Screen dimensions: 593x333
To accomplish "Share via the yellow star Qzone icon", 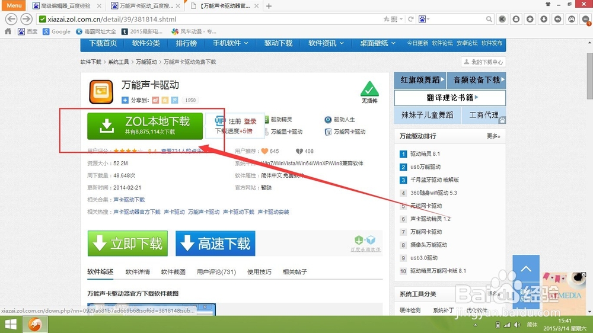I will (x=165, y=100).
